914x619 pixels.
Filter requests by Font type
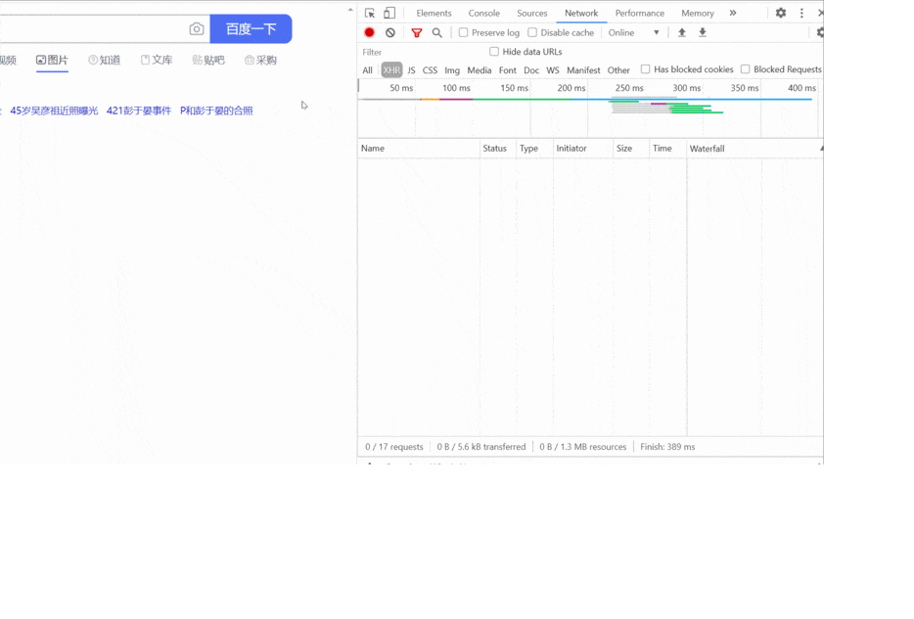click(507, 69)
